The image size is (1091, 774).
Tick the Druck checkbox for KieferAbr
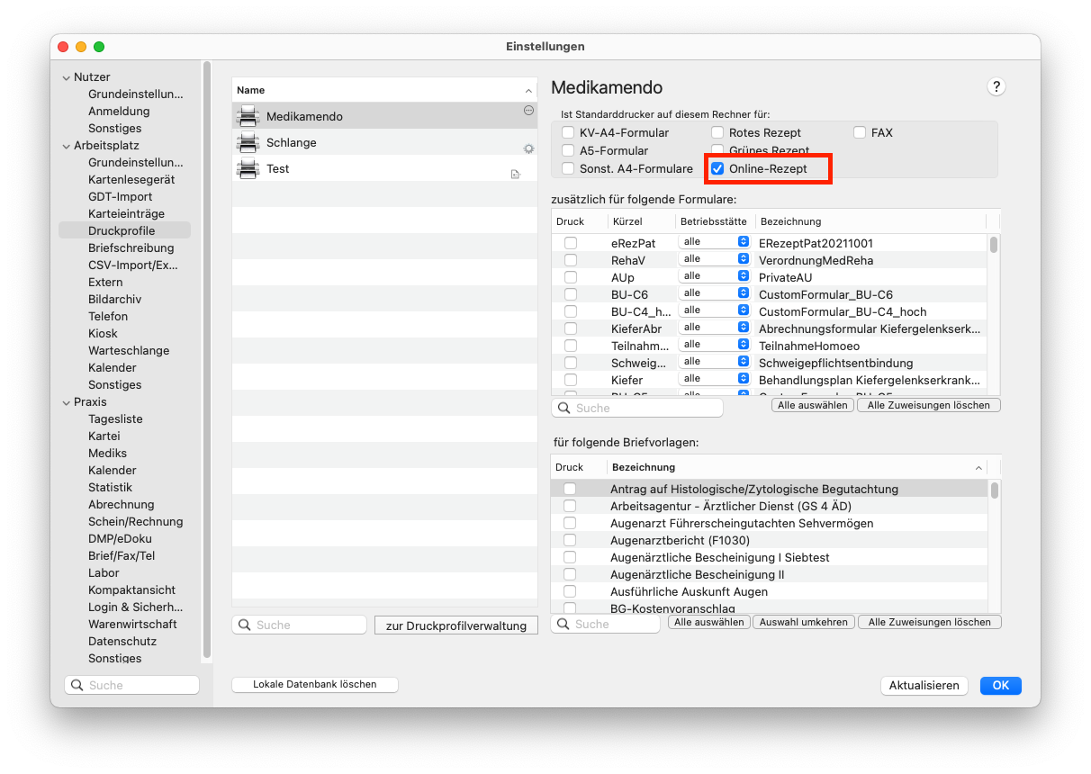click(x=571, y=328)
